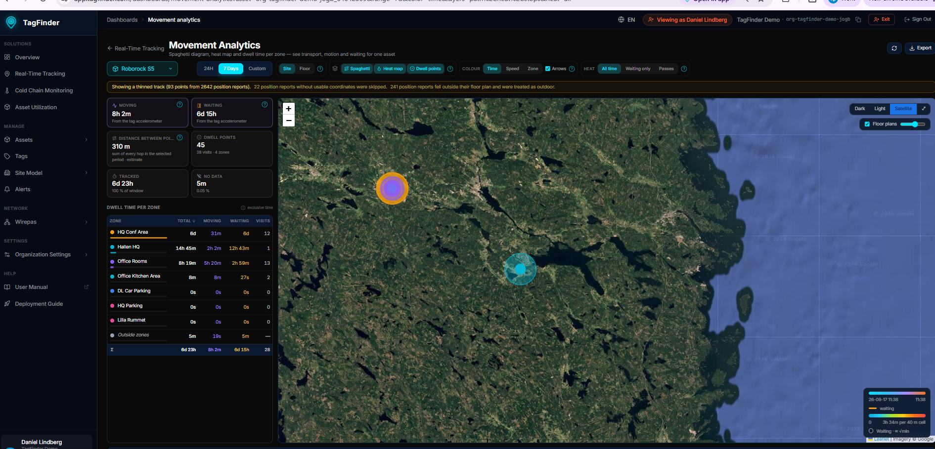This screenshot has width=935, height=449.
Task: Open Cold Chain Monitoring in sidebar
Action: pyautogui.click(x=44, y=90)
